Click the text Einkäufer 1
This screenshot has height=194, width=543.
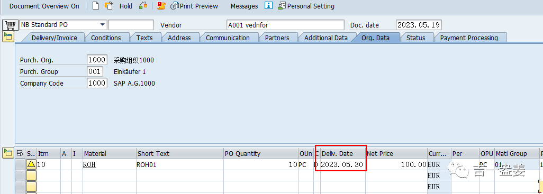[130, 72]
